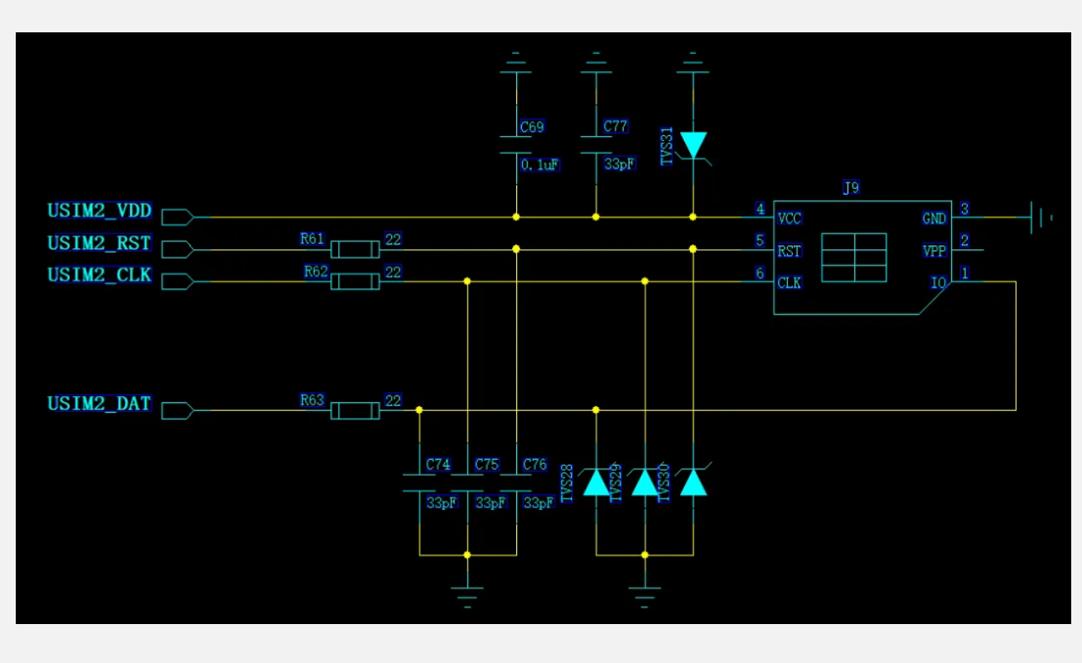Select the TVS31 diode symbol
The width and height of the screenshot is (1082, 663).
click(x=693, y=144)
